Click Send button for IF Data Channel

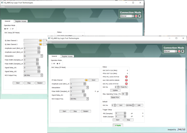tap(93, 80)
